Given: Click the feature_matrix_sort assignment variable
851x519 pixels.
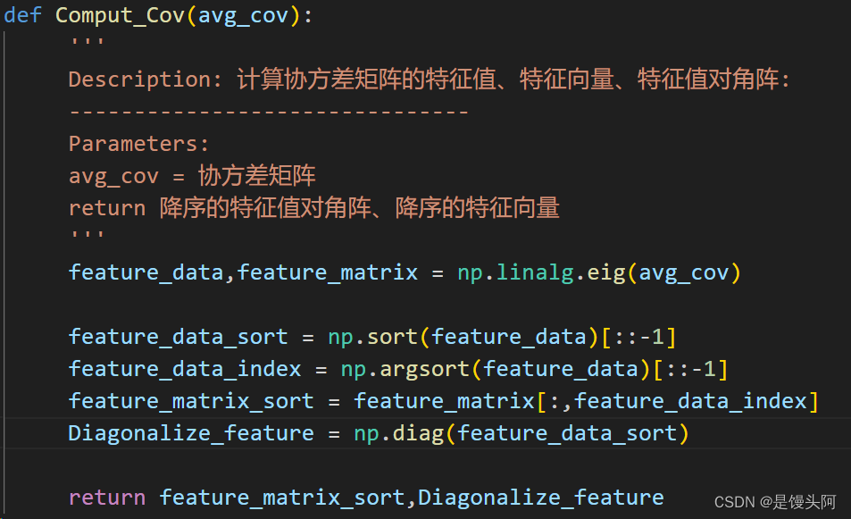Looking at the screenshot, I should click(191, 401).
